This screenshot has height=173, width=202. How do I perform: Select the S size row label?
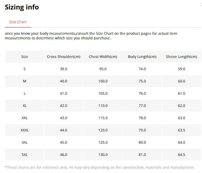(x=25, y=69)
